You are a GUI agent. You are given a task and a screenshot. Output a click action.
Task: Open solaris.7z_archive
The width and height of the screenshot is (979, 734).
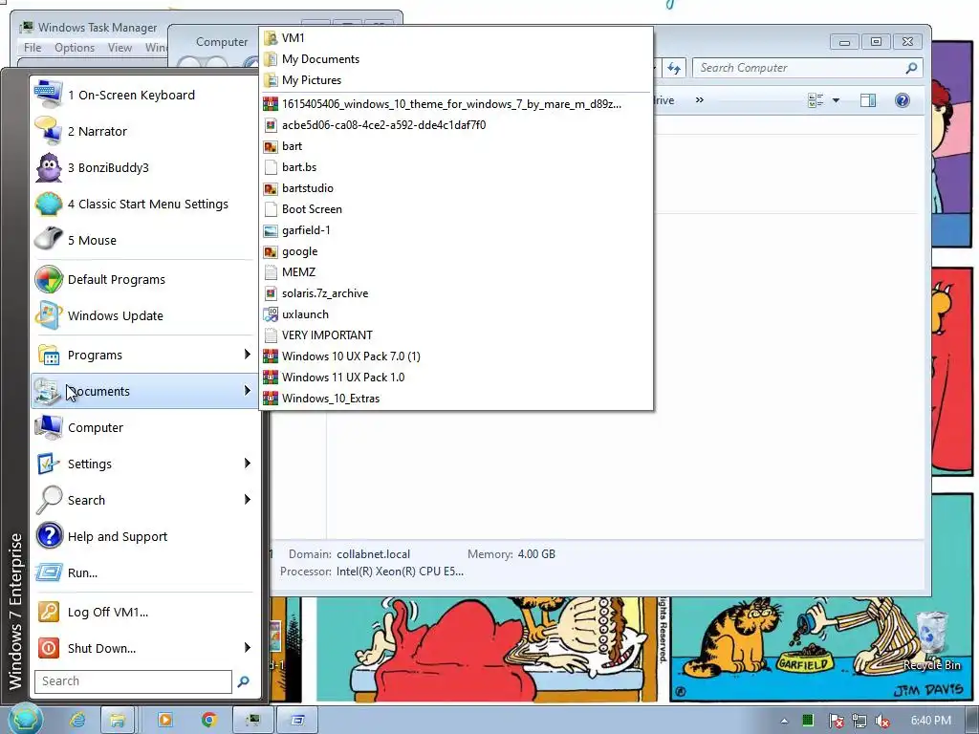click(x=456, y=293)
